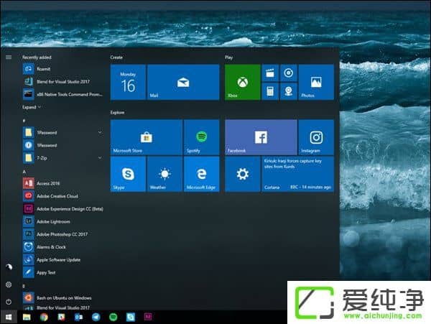
Task: Launch Blend for Visual Studio 2017 under Recently added
Action: [62, 82]
